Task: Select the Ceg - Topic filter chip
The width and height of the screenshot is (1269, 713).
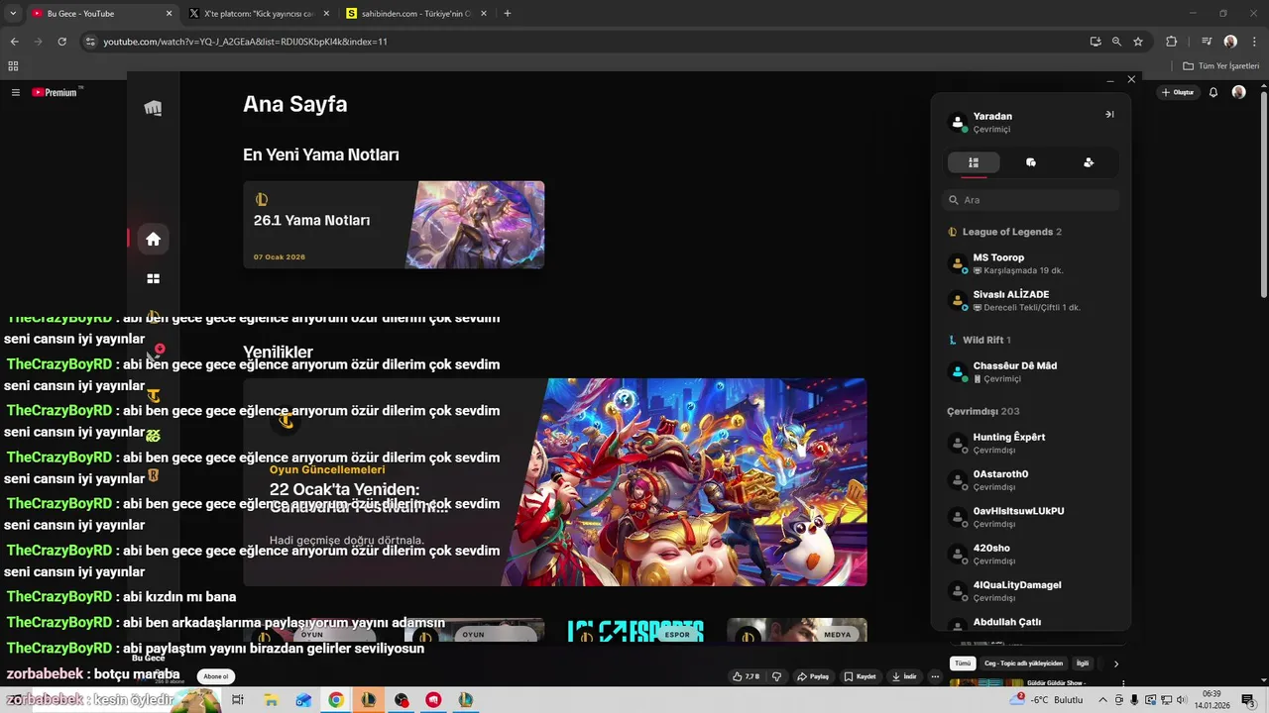Action: pyautogui.click(x=1023, y=663)
